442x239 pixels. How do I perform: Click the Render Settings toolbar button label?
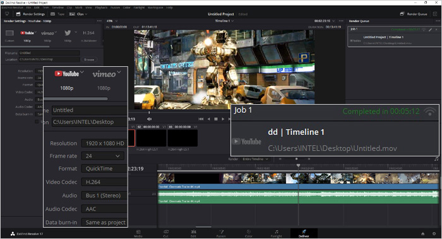point(34,14)
